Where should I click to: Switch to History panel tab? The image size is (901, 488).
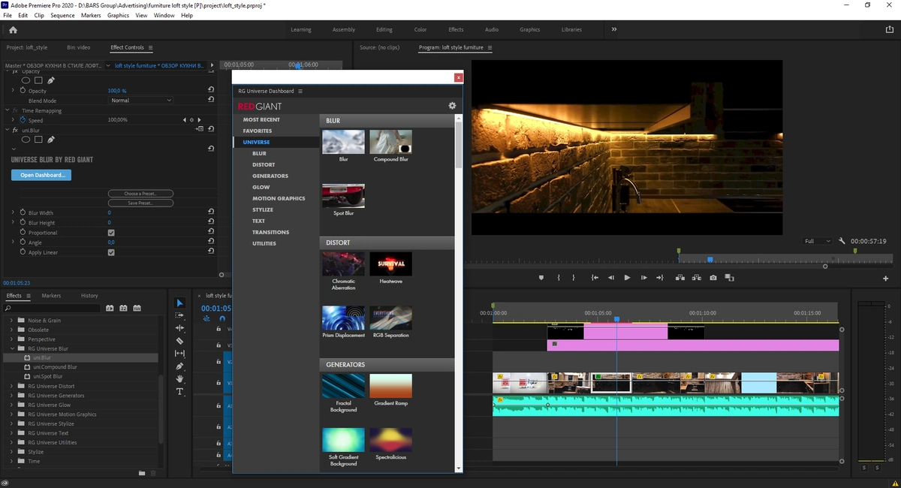pyautogui.click(x=89, y=296)
